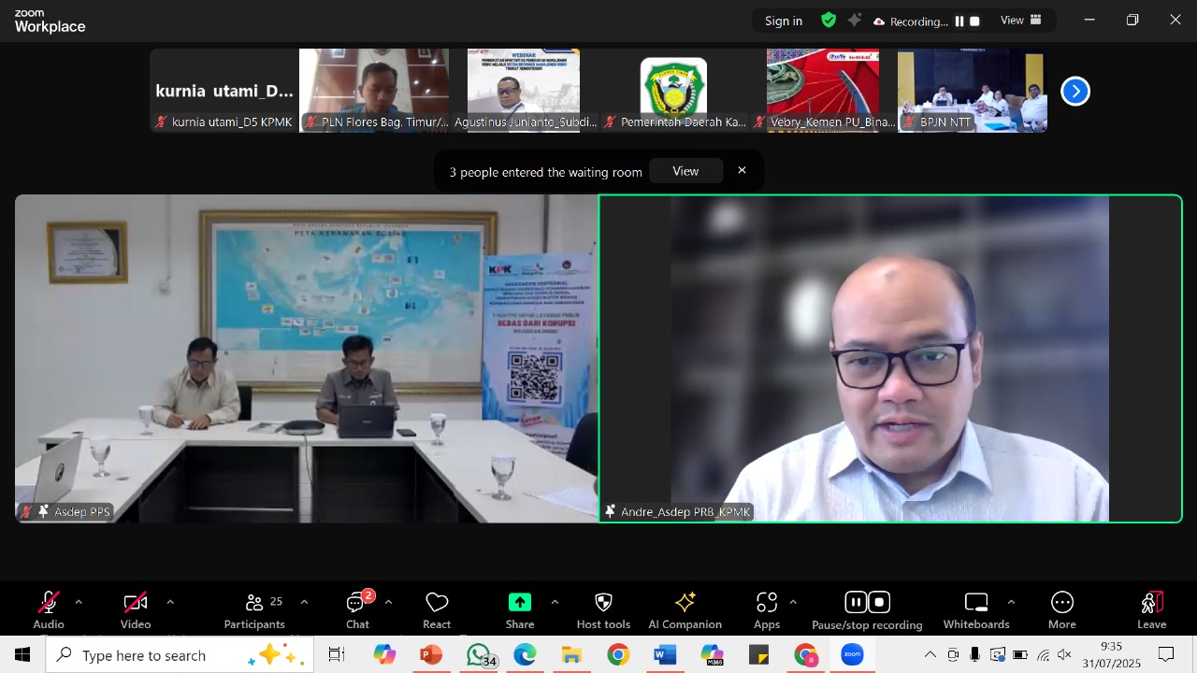
Task: Click the Sign in button
Action: pyautogui.click(x=783, y=21)
